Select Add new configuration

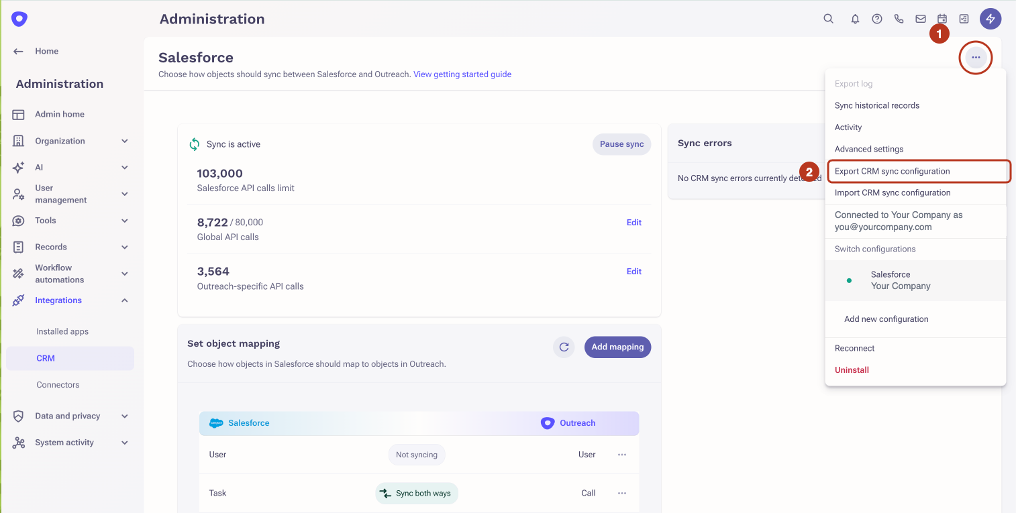915,319
